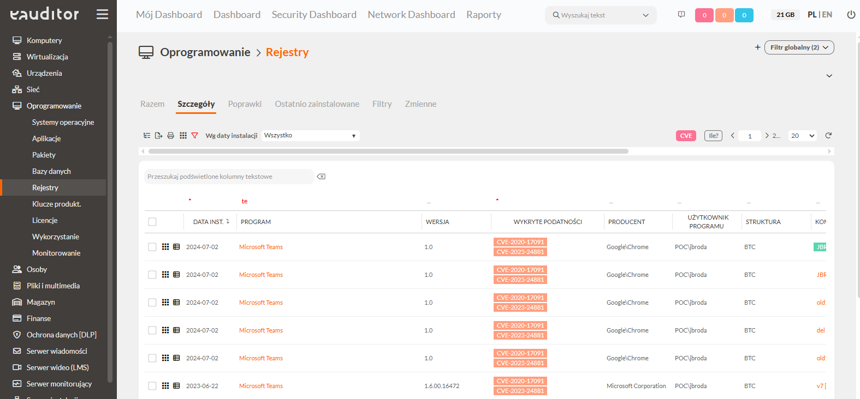860x399 pixels.
Task: Open the grid icon in the 2023-06-22 row
Action: click(x=165, y=386)
